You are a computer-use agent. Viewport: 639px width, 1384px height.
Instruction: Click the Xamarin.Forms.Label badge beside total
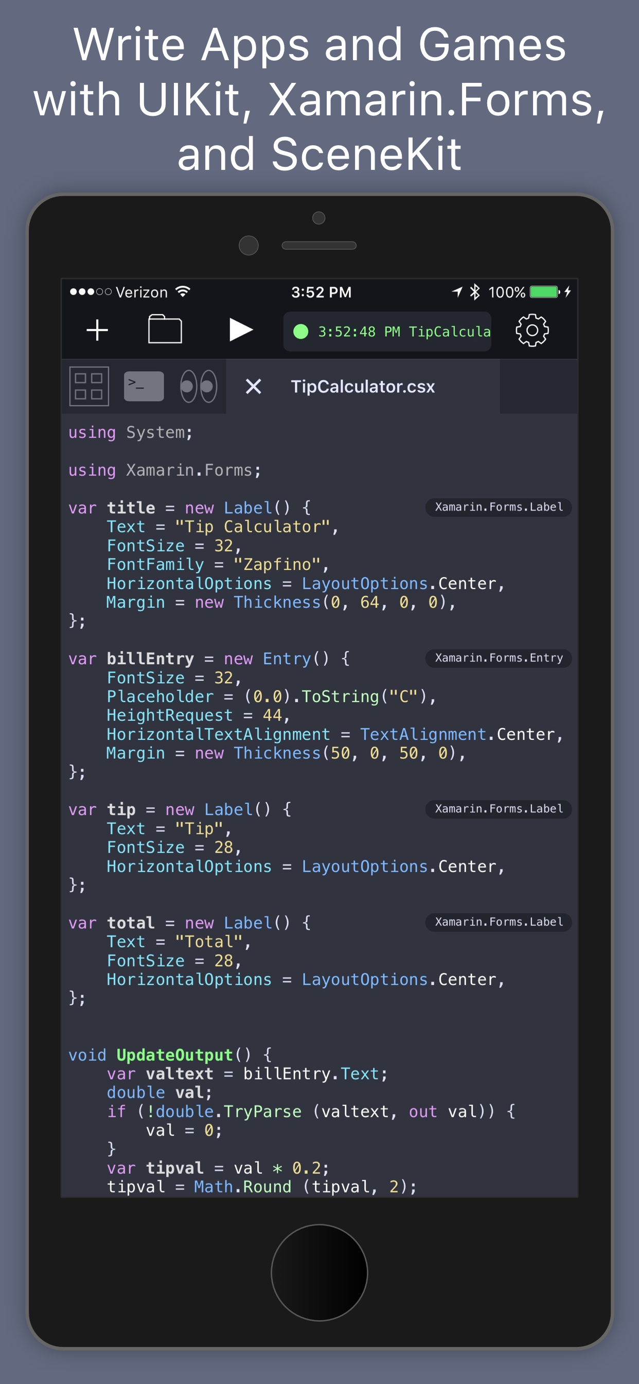coord(499,922)
